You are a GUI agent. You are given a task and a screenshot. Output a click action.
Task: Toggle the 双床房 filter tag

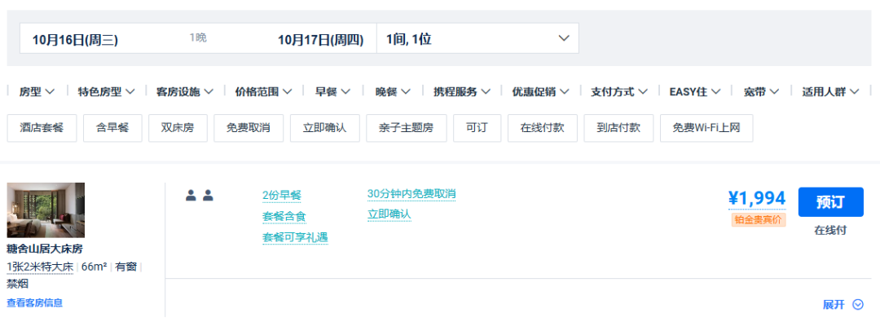[178, 128]
